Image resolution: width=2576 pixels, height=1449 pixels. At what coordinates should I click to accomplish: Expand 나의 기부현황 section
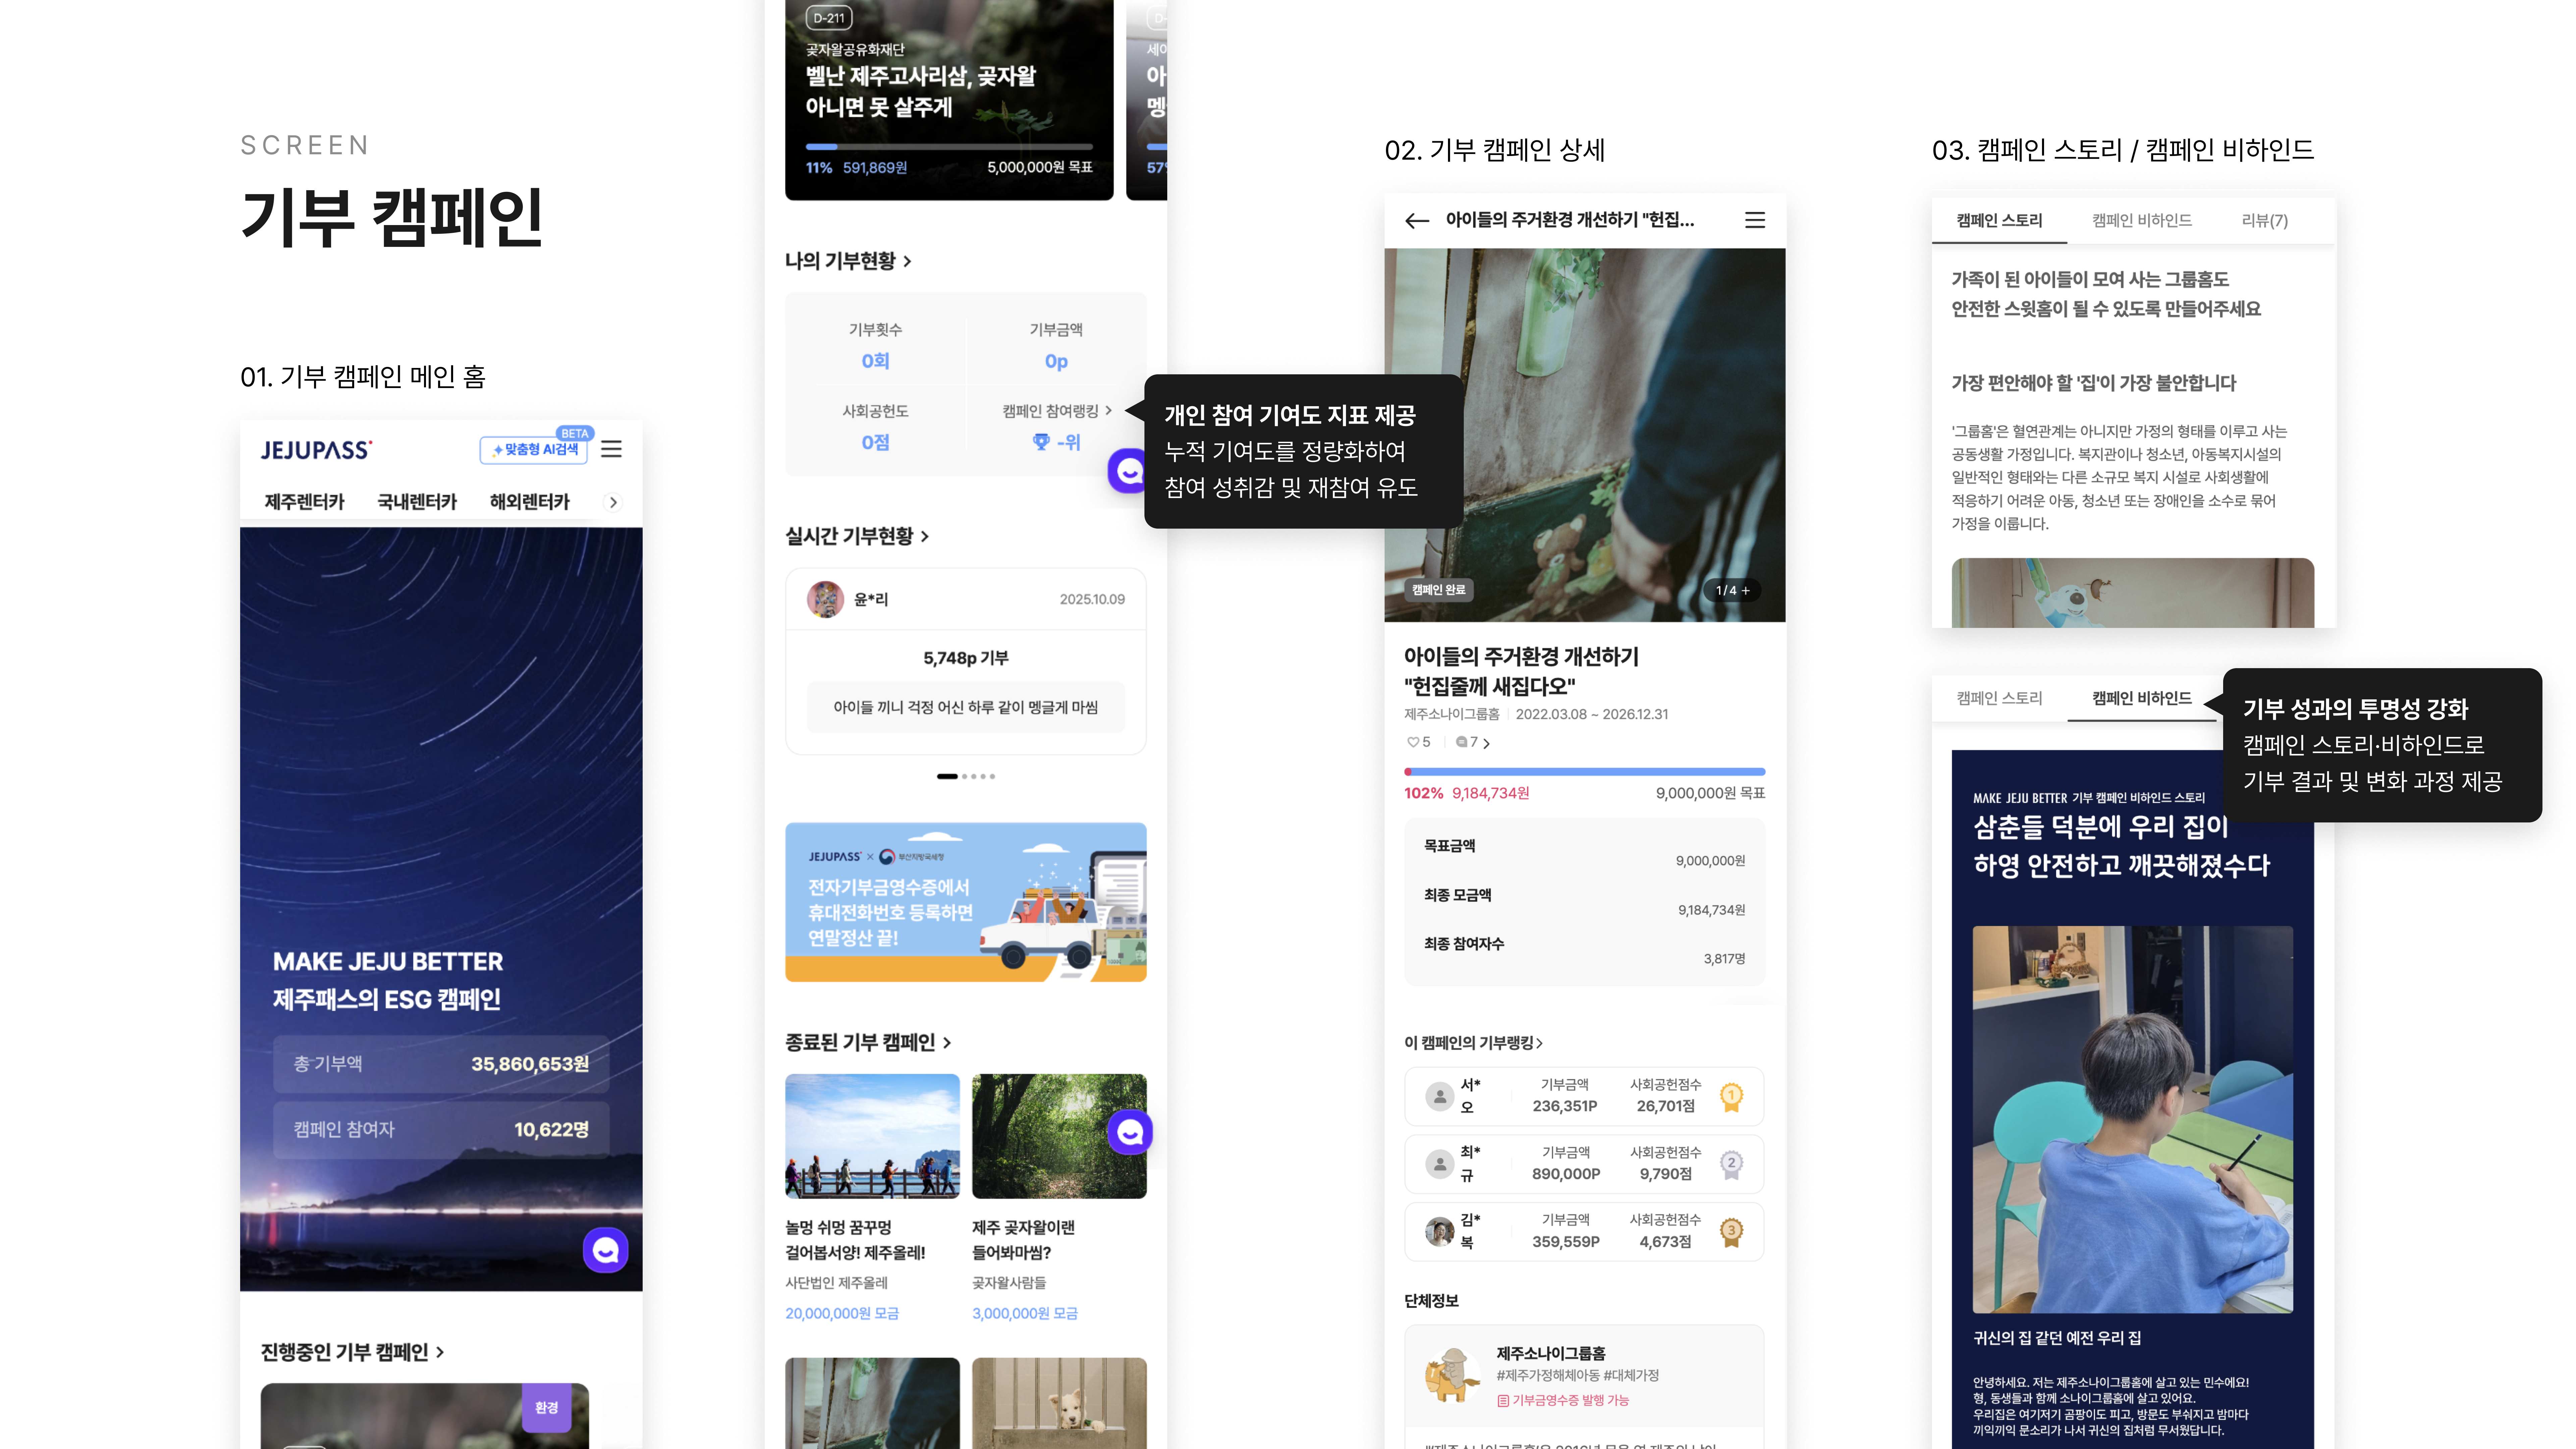[848, 261]
